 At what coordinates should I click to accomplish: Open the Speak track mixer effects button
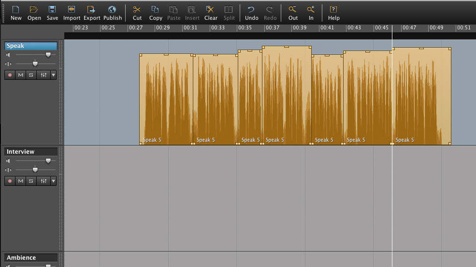point(43,75)
